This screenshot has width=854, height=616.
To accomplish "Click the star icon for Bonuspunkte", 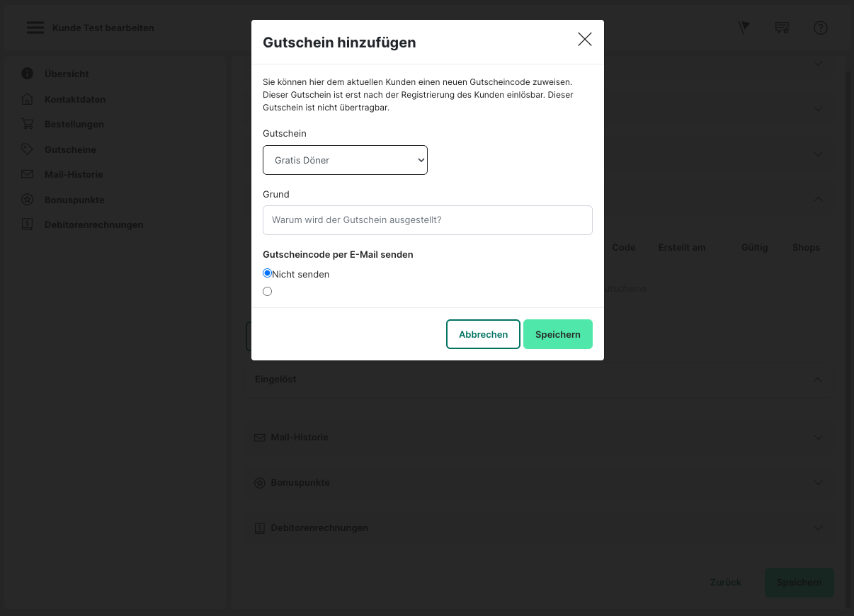I will tap(28, 200).
